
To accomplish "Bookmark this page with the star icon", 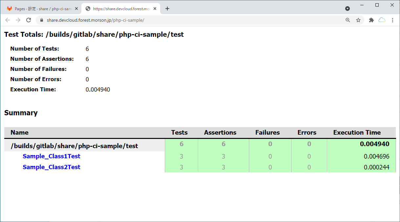I will pos(358,20).
